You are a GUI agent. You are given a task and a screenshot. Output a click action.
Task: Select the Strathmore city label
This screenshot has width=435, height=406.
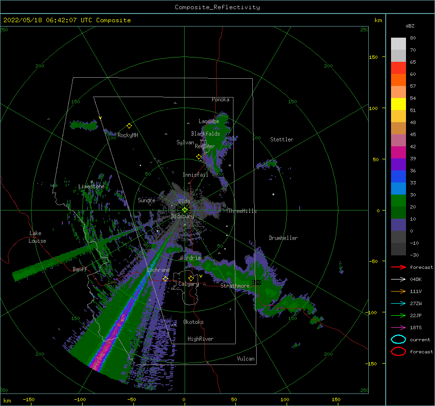[x=235, y=286]
